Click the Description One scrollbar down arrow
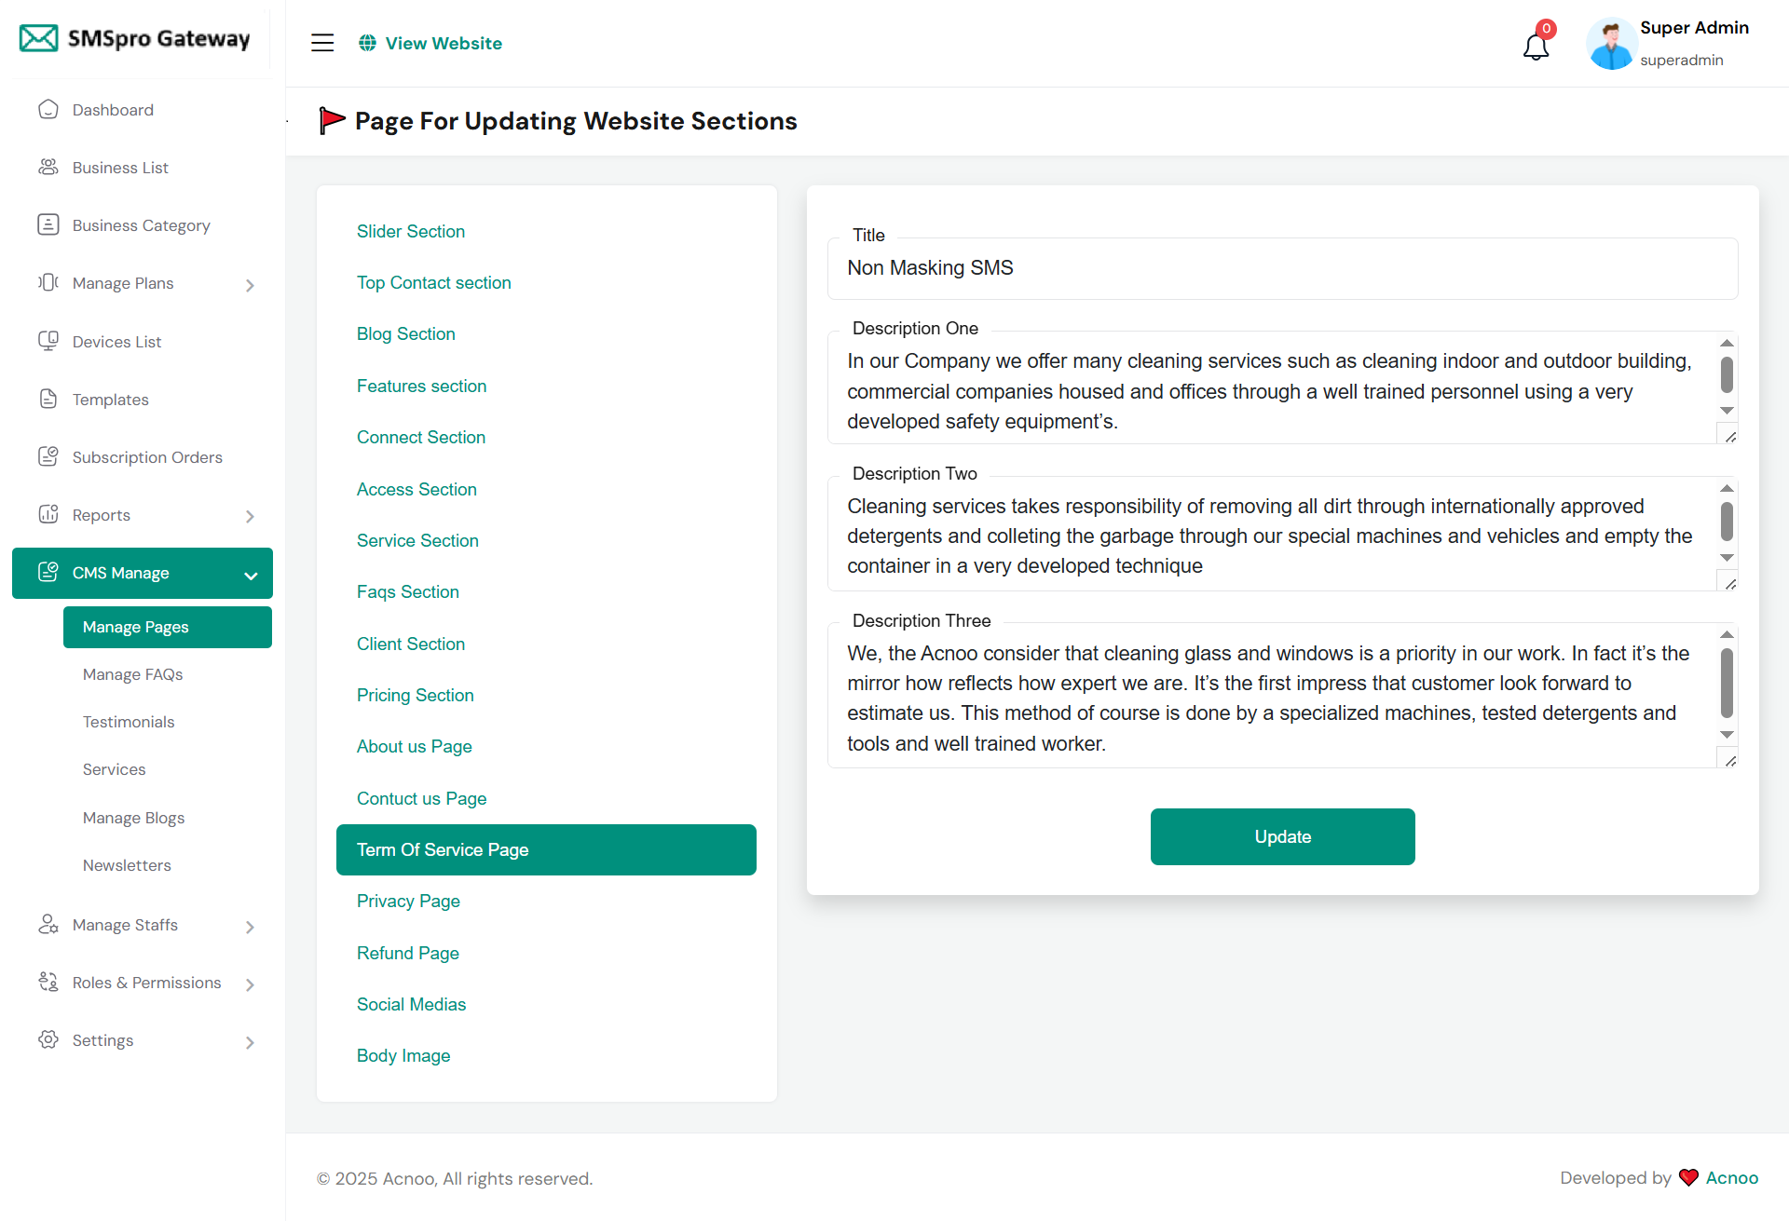Screen dimensions: 1789x1221 [1727, 411]
